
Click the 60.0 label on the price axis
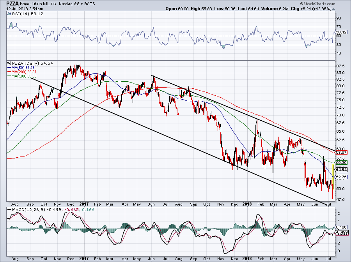(341, 149)
